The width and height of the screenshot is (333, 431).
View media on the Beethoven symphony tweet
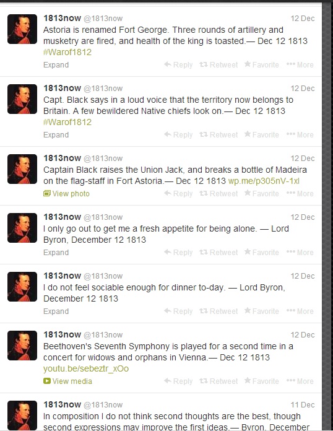(67, 381)
